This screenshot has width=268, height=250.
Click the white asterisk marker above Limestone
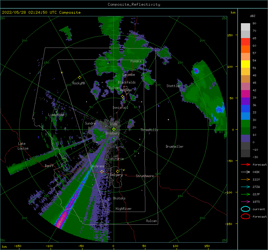pos(56,112)
